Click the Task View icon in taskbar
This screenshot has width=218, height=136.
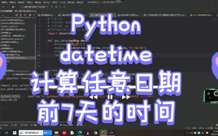tap(7, 133)
